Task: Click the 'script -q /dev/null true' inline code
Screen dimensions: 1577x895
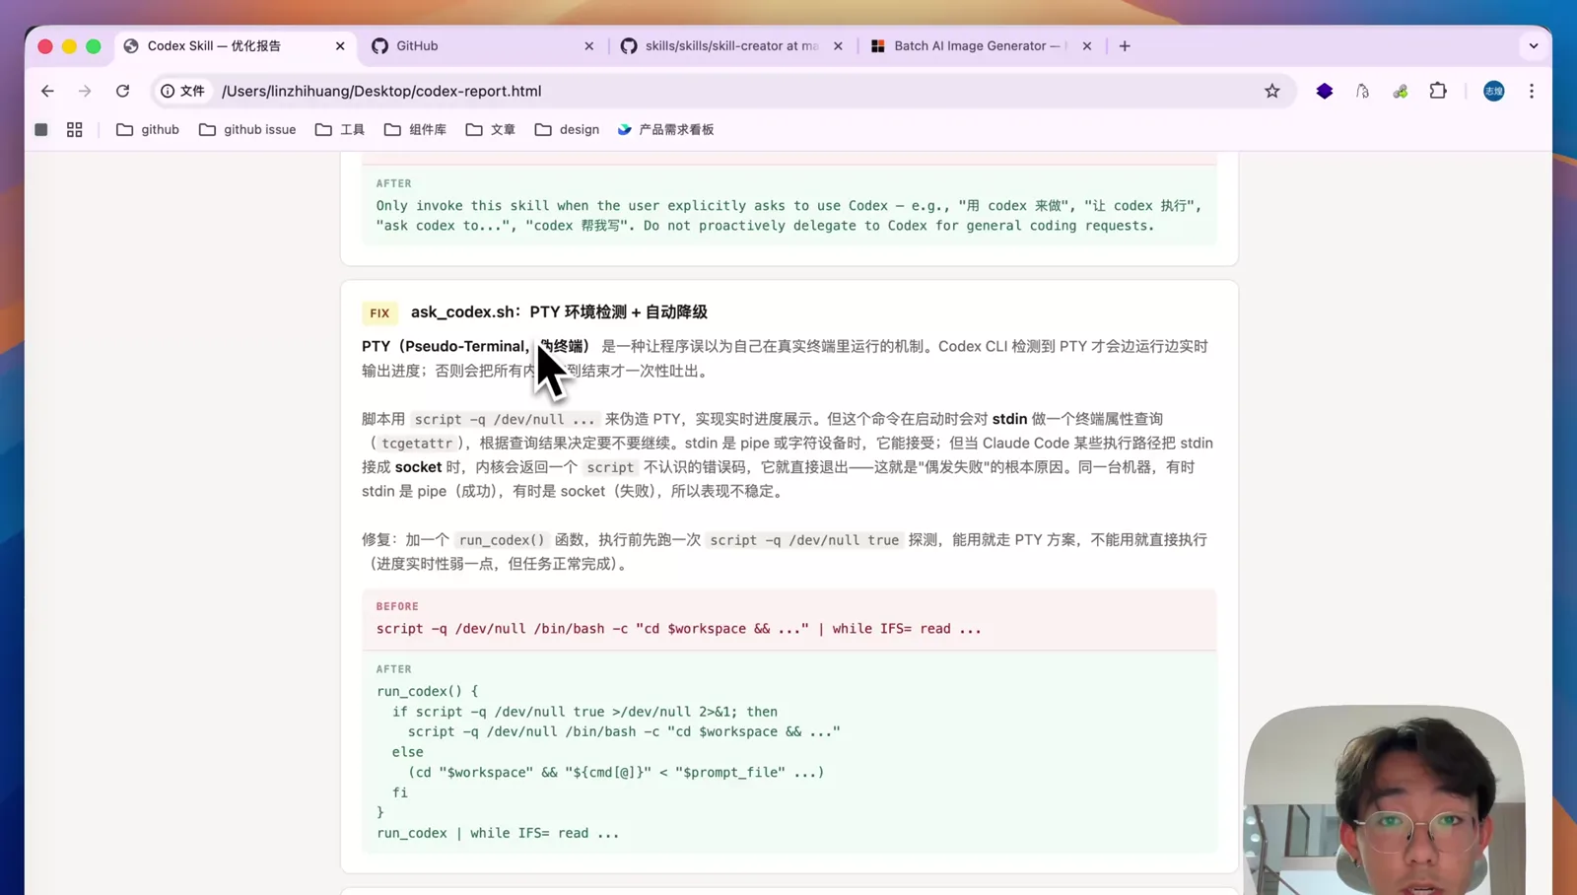Action: pyautogui.click(x=804, y=540)
